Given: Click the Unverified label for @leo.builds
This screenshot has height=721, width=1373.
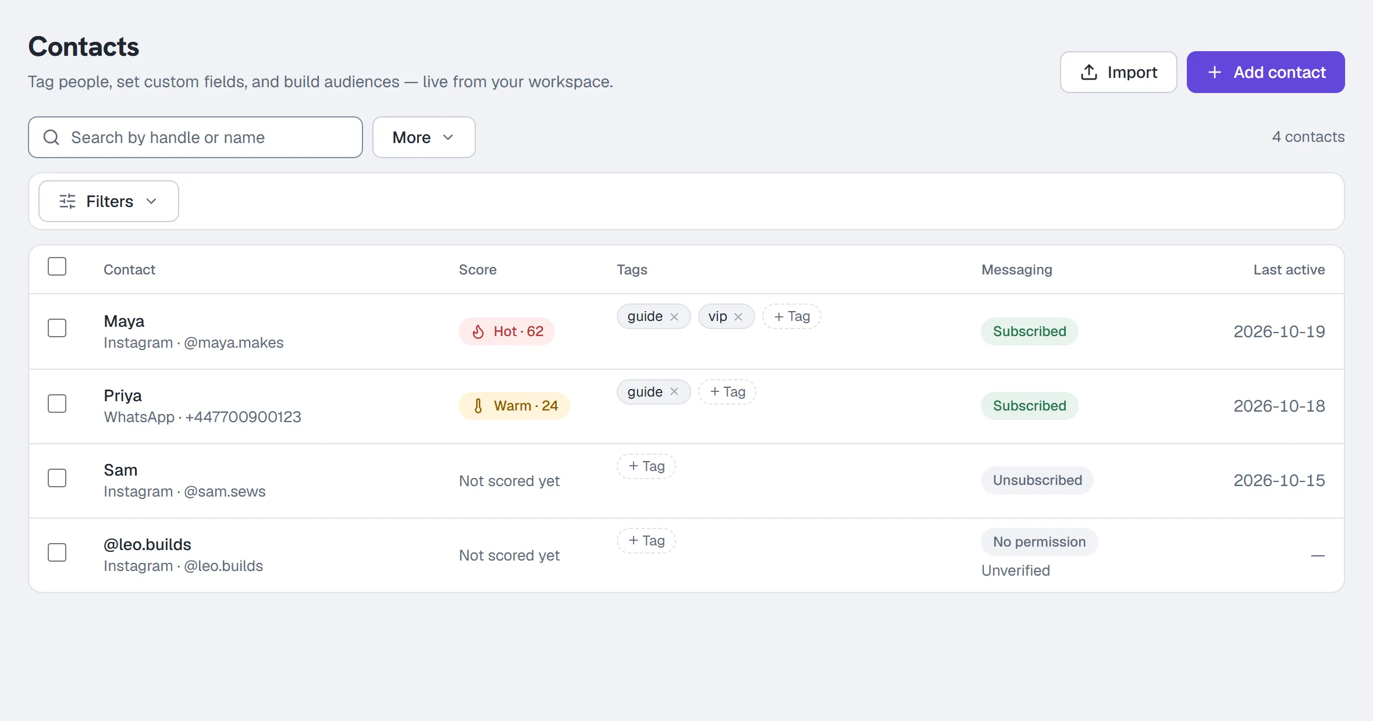Looking at the screenshot, I should coord(1016,571).
